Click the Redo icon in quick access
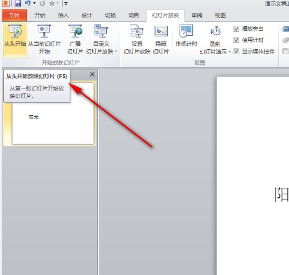The image size is (289, 275). (x=42, y=3)
